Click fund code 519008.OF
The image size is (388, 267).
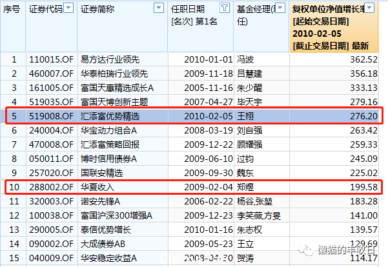pyautogui.click(x=51, y=116)
